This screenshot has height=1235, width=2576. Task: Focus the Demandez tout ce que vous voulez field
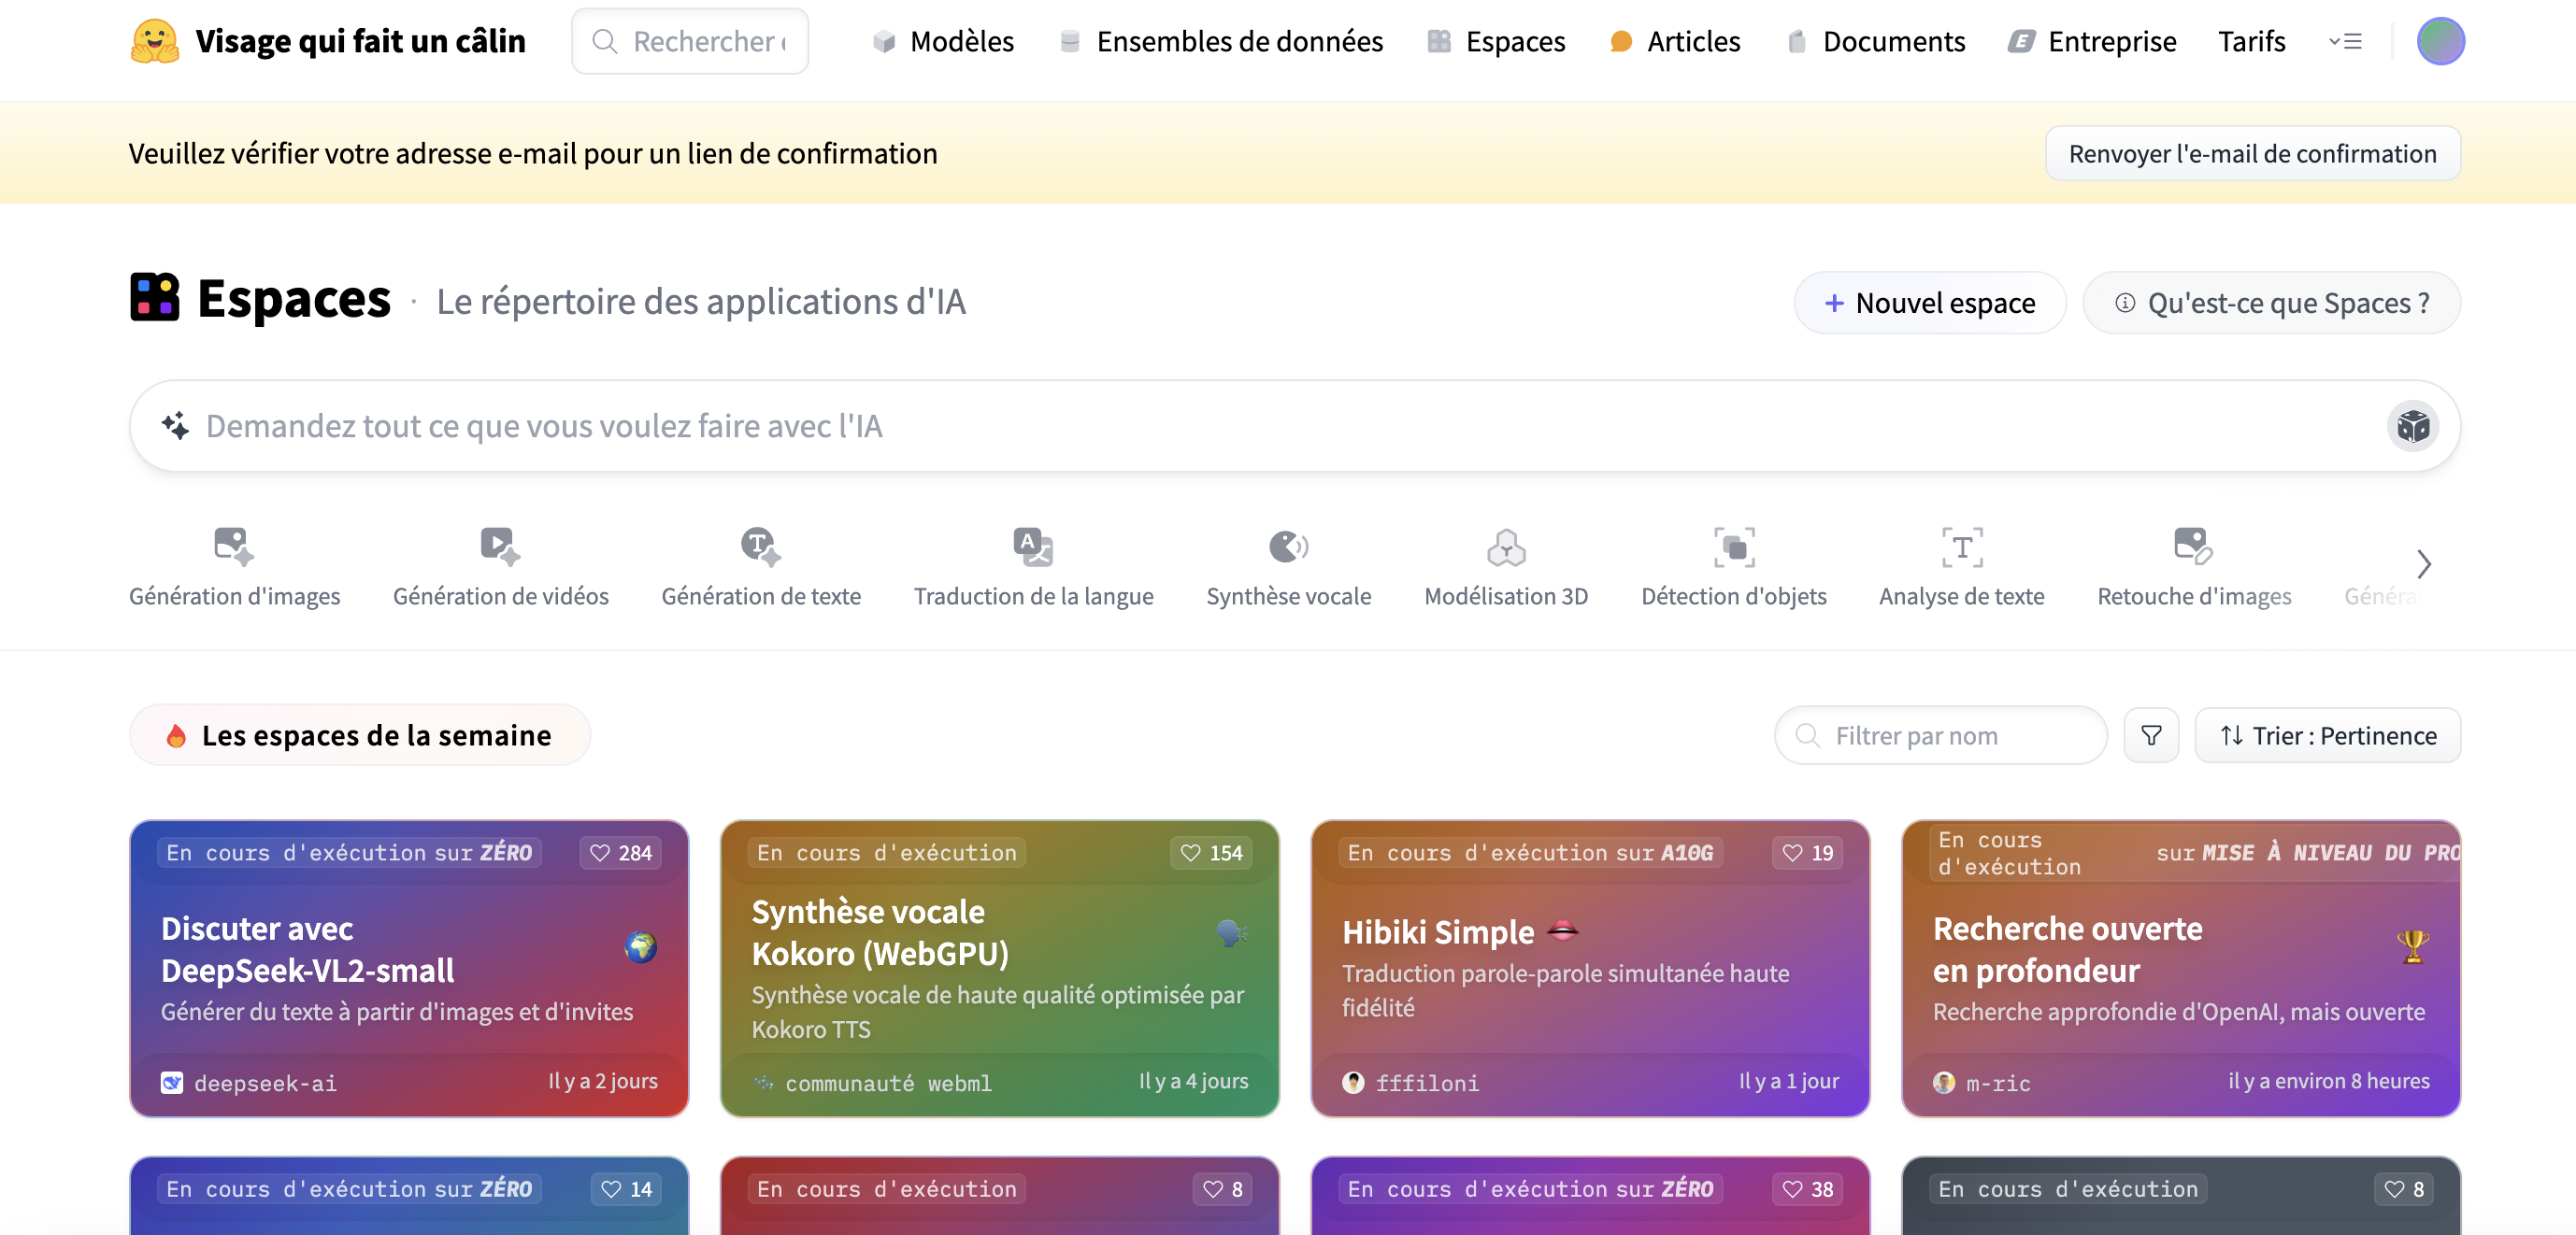click(1294, 426)
